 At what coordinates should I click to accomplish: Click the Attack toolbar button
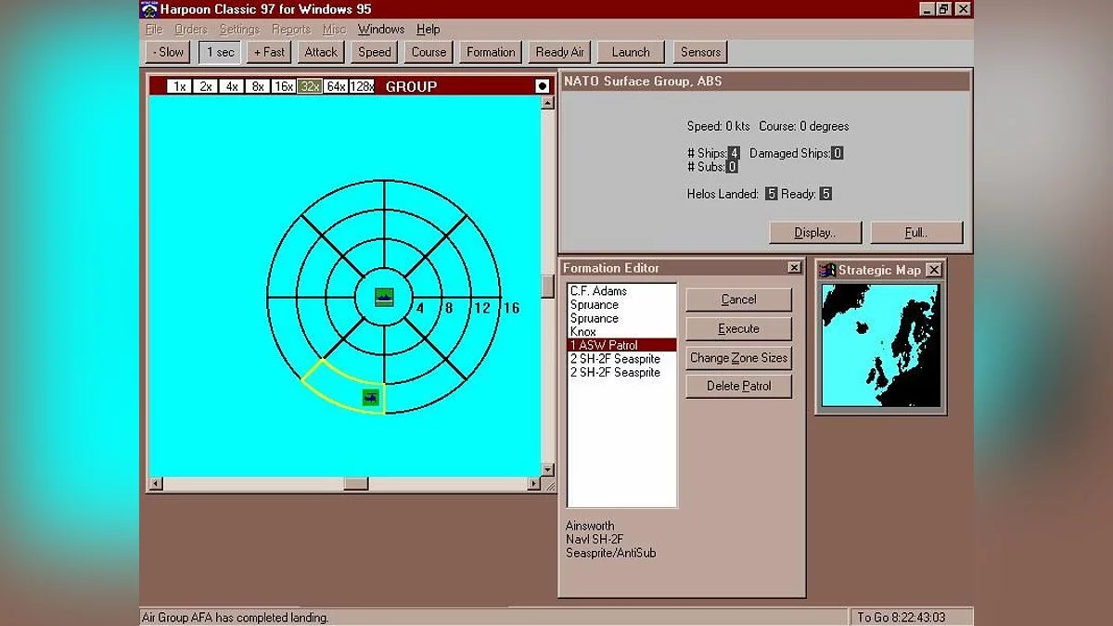(x=322, y=52)
